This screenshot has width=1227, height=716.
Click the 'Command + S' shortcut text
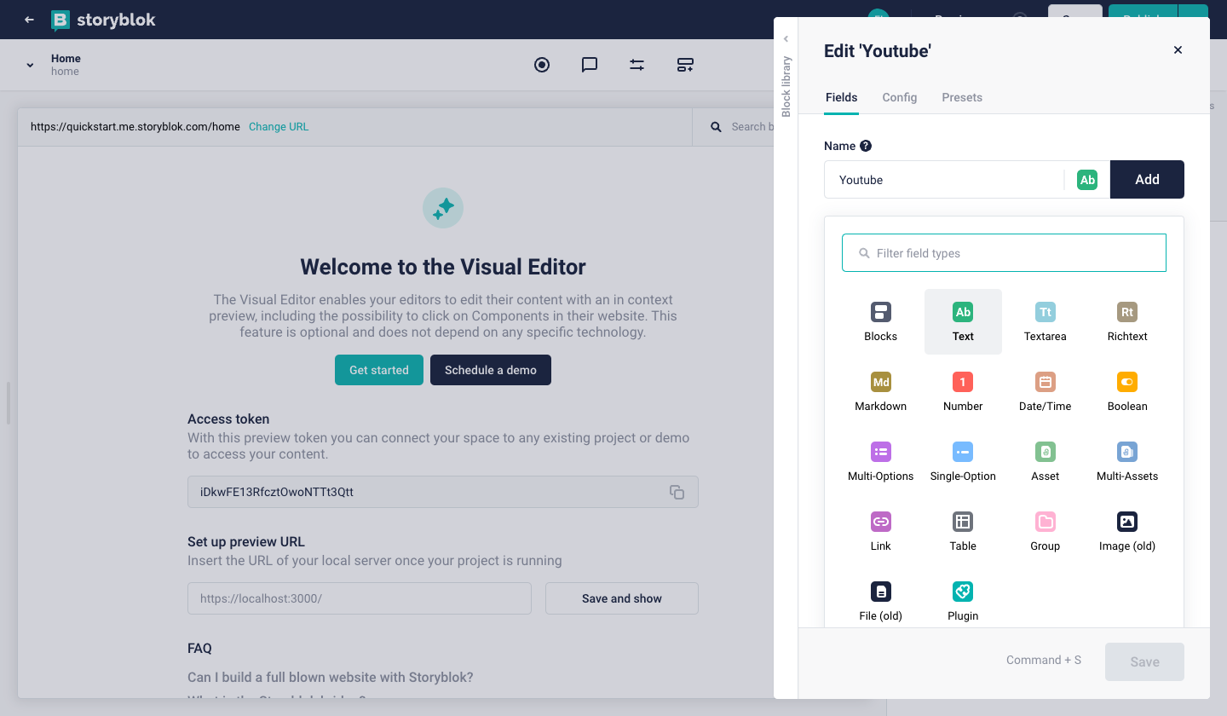coord(1044,661)
